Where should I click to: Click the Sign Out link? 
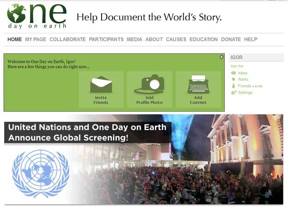coord(237,66)
